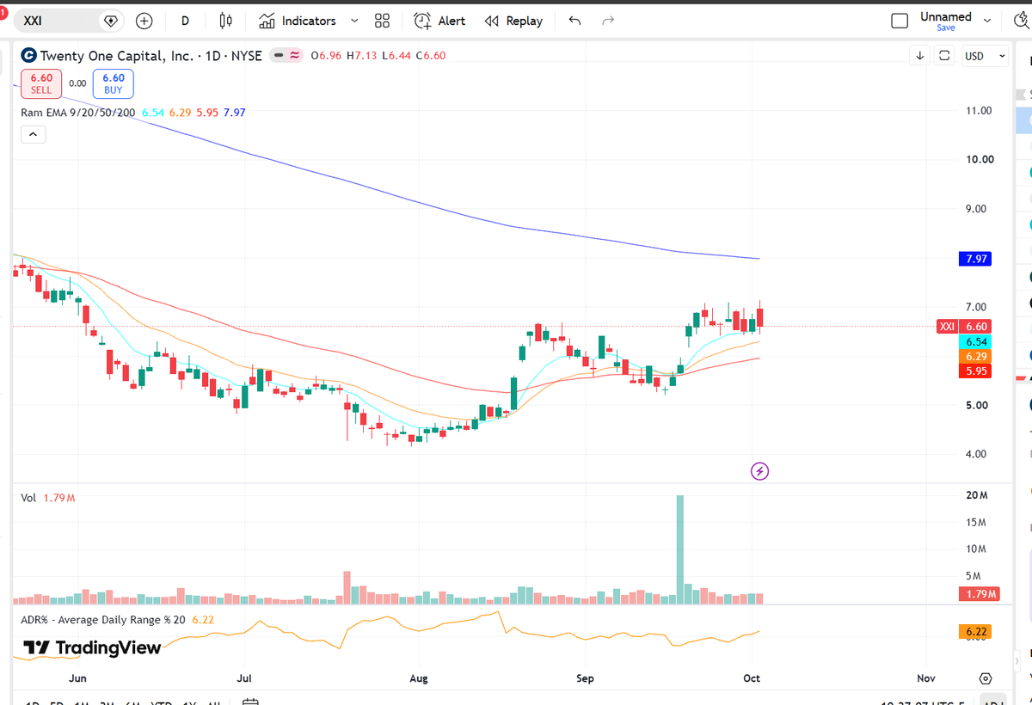Click the BUY 6.60 button
Image resolution: width=1032 pixels, height=705 pixels.
pyautogui.click(x=114, y=83)
